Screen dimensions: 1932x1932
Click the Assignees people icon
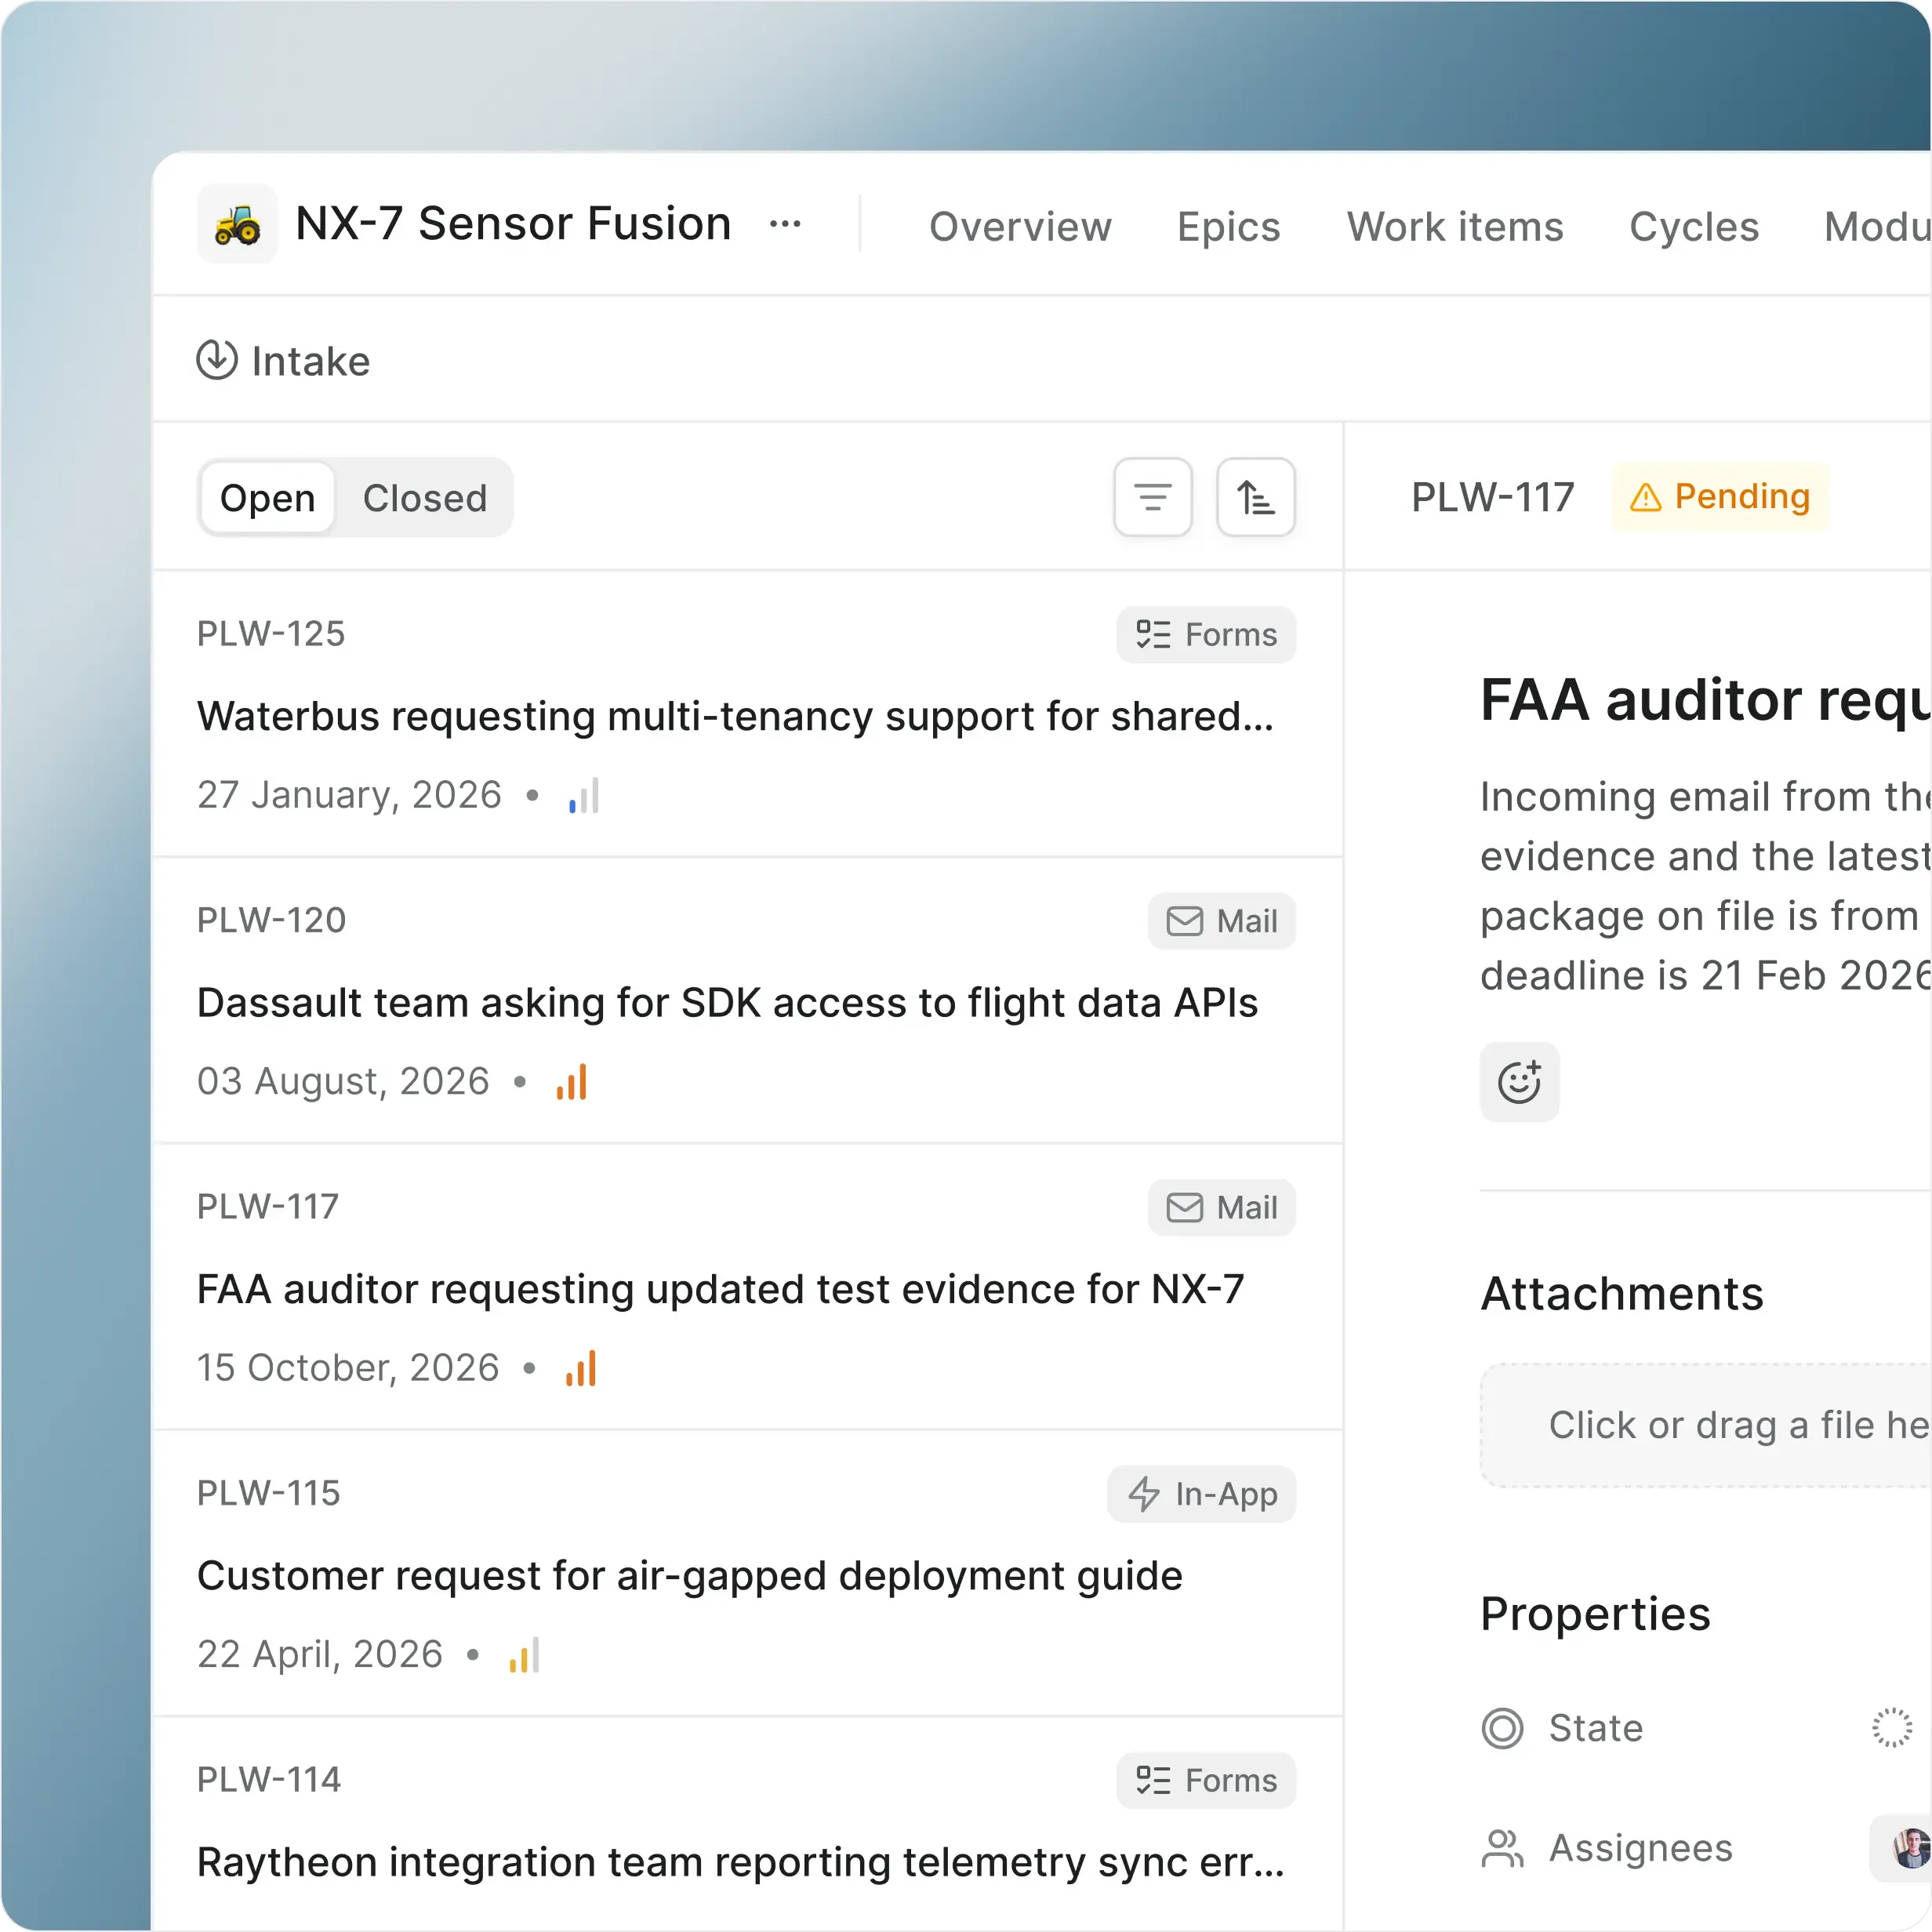pyautogui.click(x=1502, y=1848)
